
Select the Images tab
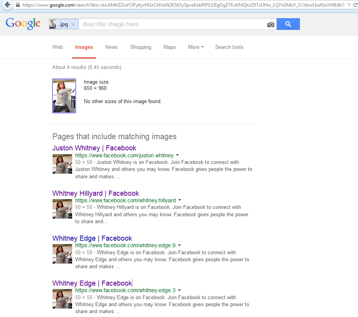(84, 47)
